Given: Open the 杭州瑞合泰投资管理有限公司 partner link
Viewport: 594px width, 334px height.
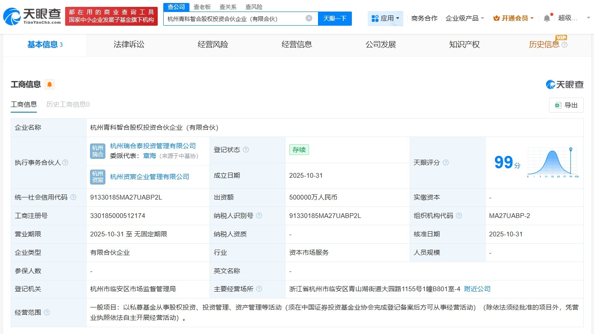Looking at the screenshot, I should coord(154,146).
